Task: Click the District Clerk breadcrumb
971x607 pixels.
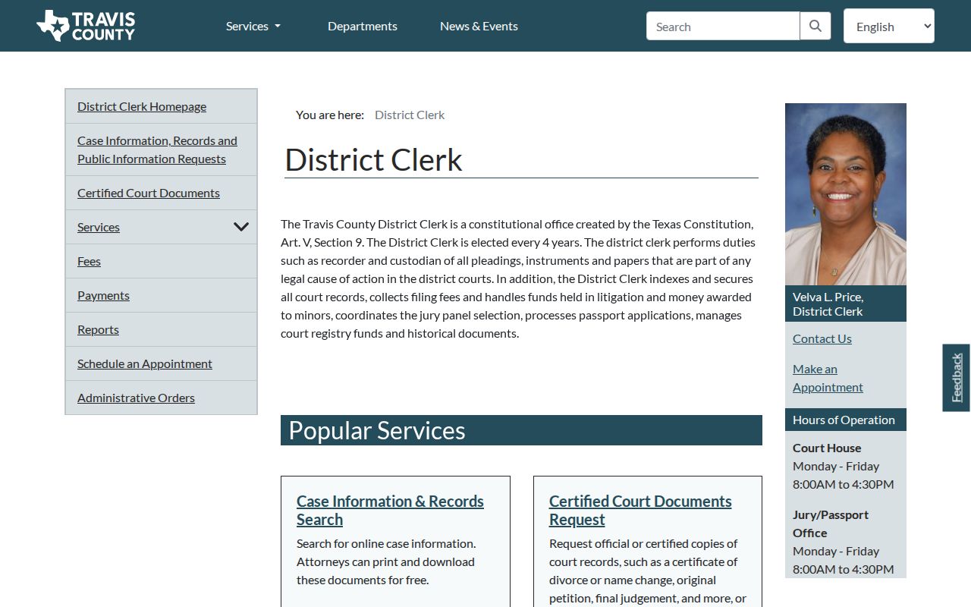Action: coord(410,115)
